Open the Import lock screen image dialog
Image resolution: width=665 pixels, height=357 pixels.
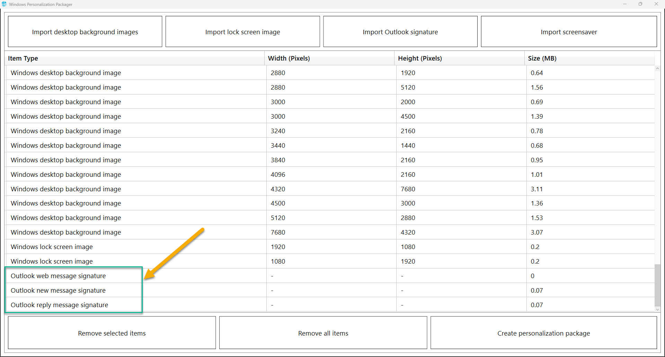(242, 32)
